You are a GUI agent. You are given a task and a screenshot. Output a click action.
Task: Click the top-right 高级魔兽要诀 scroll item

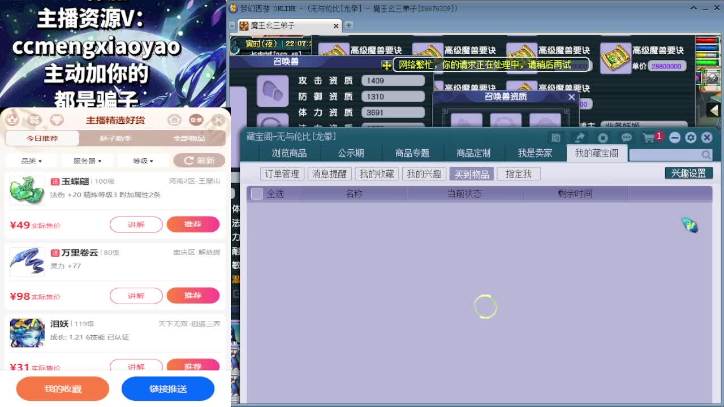(615, 57)
